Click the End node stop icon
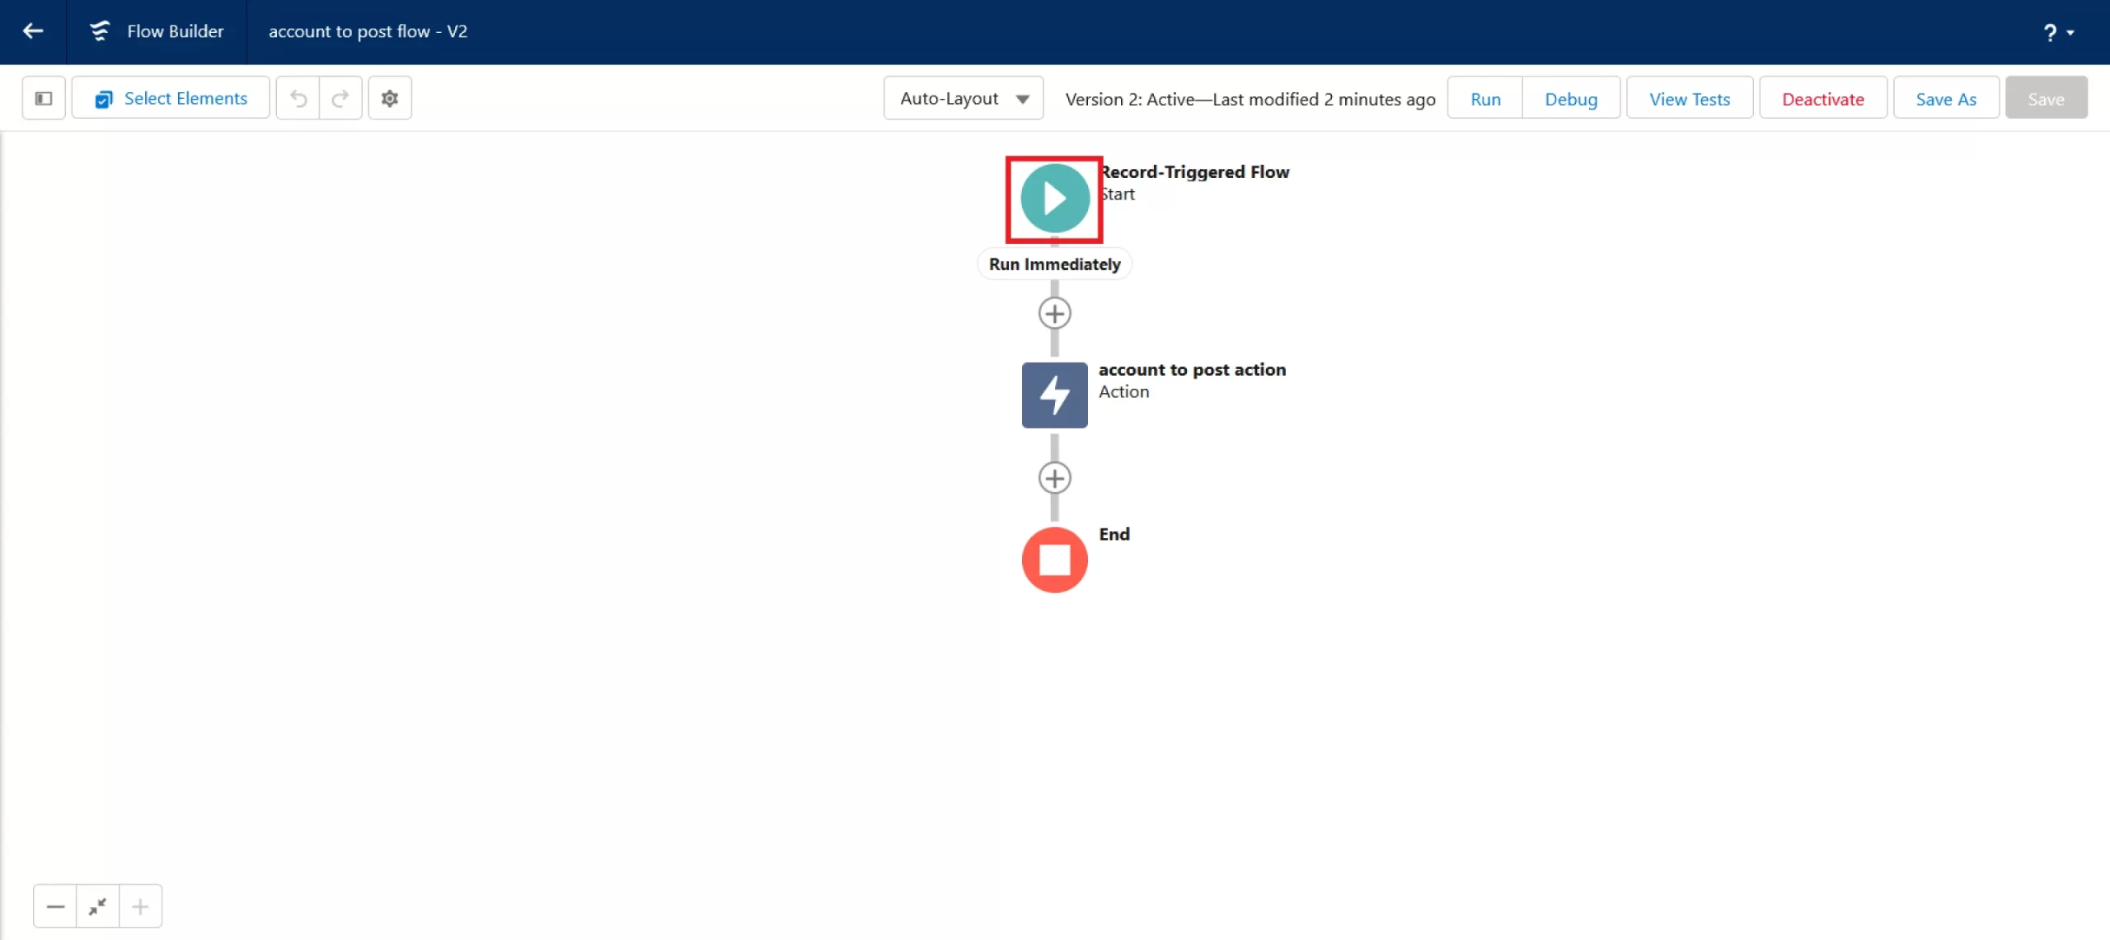This screenshot has width=2110, height=940. 1053,559
